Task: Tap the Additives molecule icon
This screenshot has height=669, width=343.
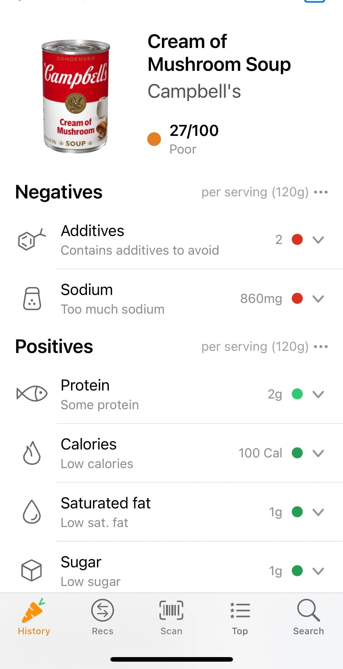Action: (x=31, y=240)
